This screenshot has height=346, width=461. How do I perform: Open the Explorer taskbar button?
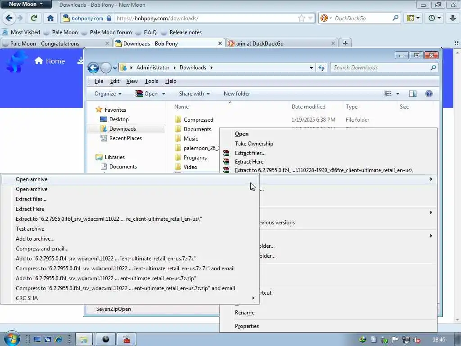(84, 339)
